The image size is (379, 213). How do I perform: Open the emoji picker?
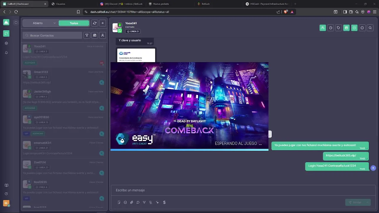click(x=125, y=202)
